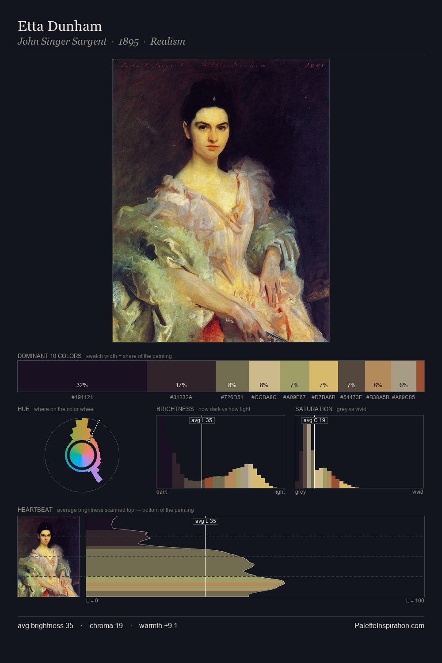This screenshot has width=442, height=663.
Task: Click the 'Etta Dunham' title
Action: point(60,26)
